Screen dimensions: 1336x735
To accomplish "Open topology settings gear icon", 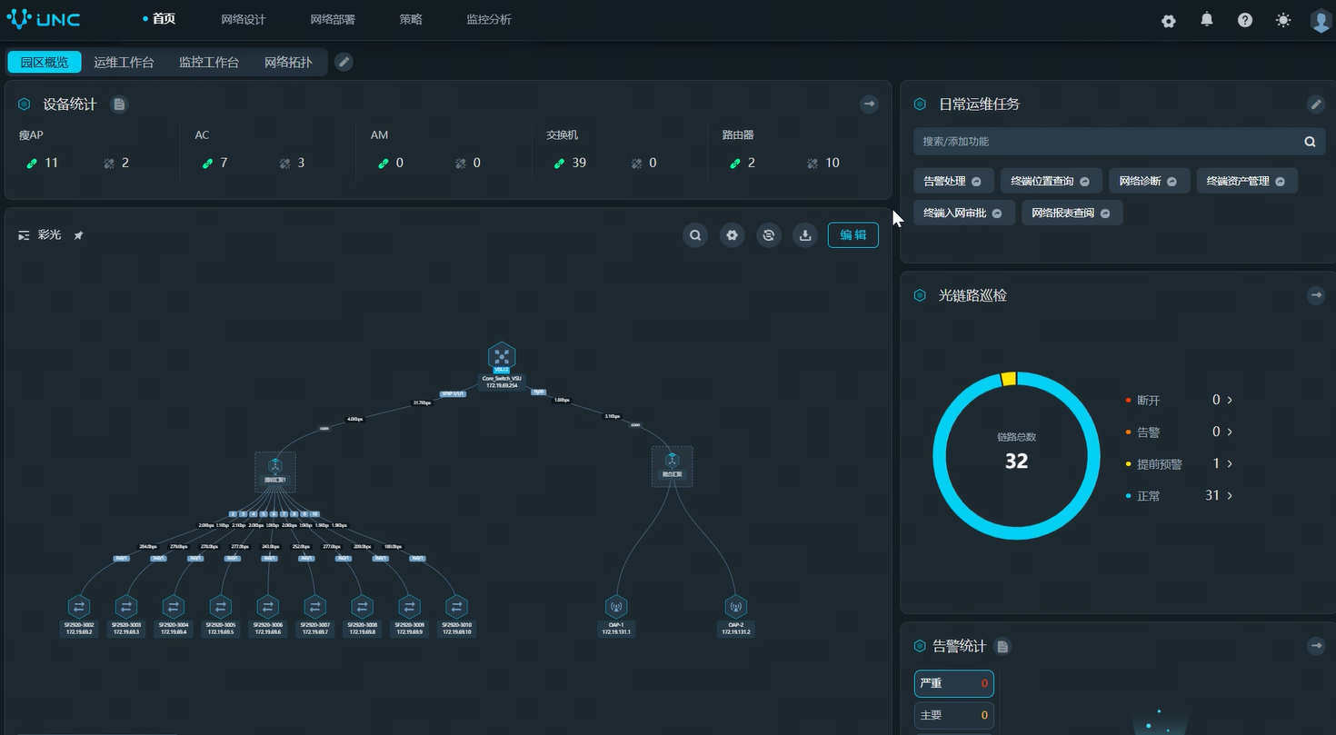I will (732, 235).
